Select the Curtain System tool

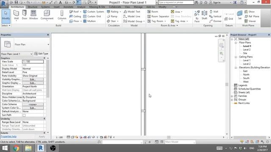[x=94, y=11]
